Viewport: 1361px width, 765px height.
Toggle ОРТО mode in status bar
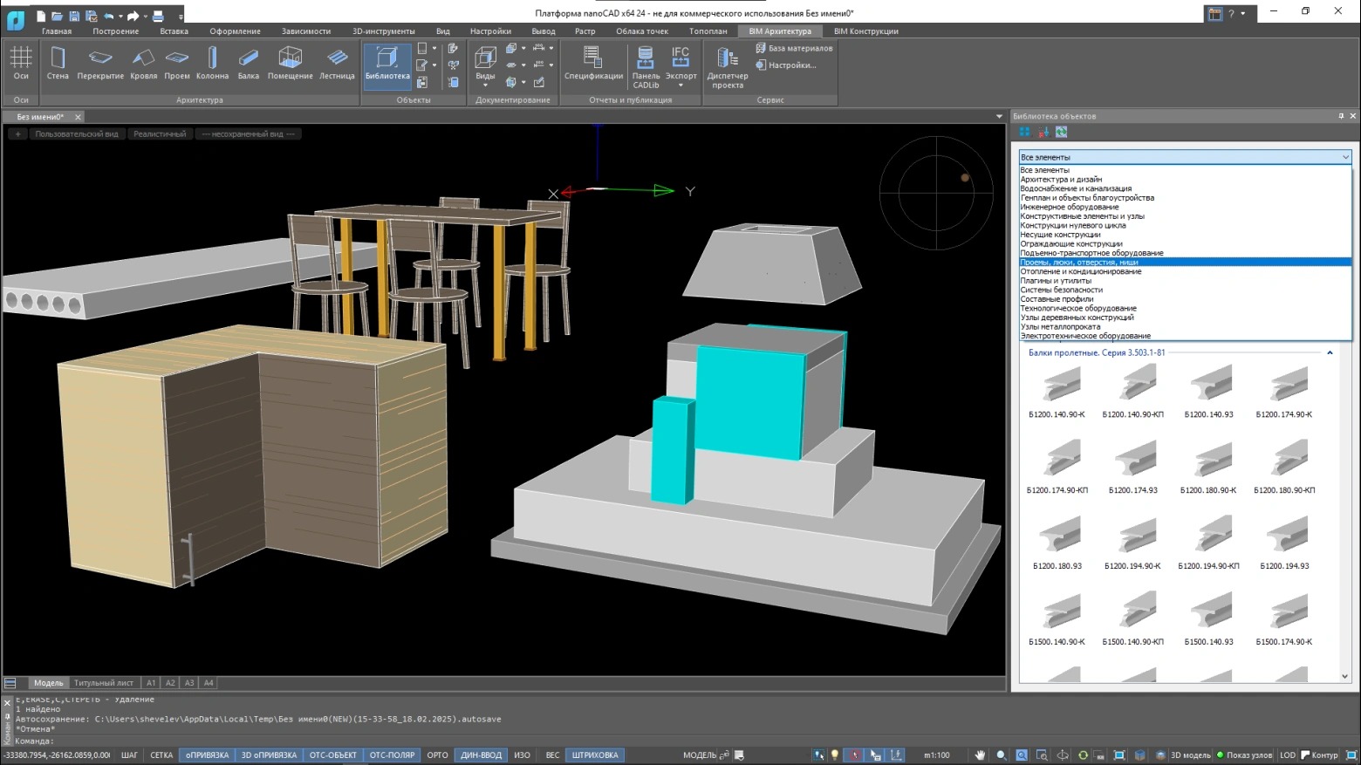437,755
